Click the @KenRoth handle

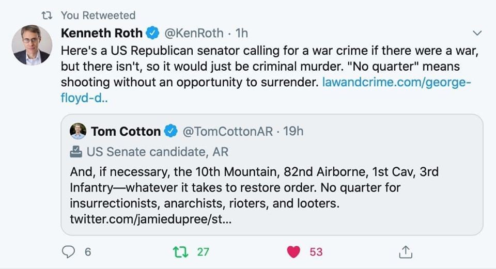194,34
